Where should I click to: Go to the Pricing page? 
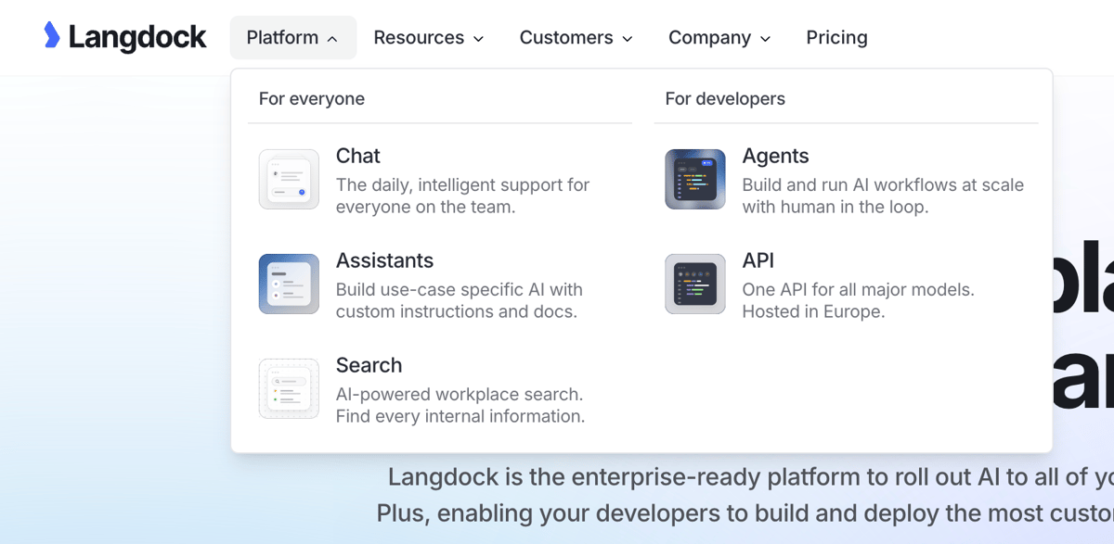pyautogui.click(x=836, y=38)
